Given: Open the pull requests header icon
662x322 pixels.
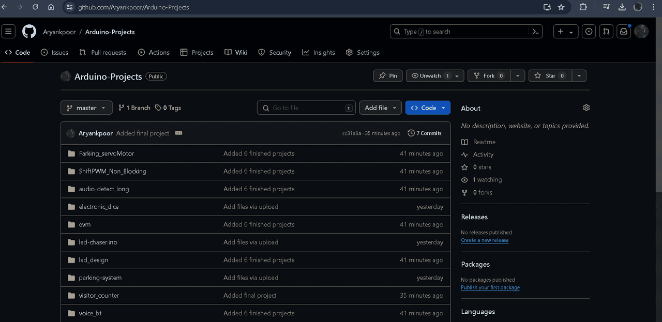Looking at the screenshot, I should click(x=606, y=32).
